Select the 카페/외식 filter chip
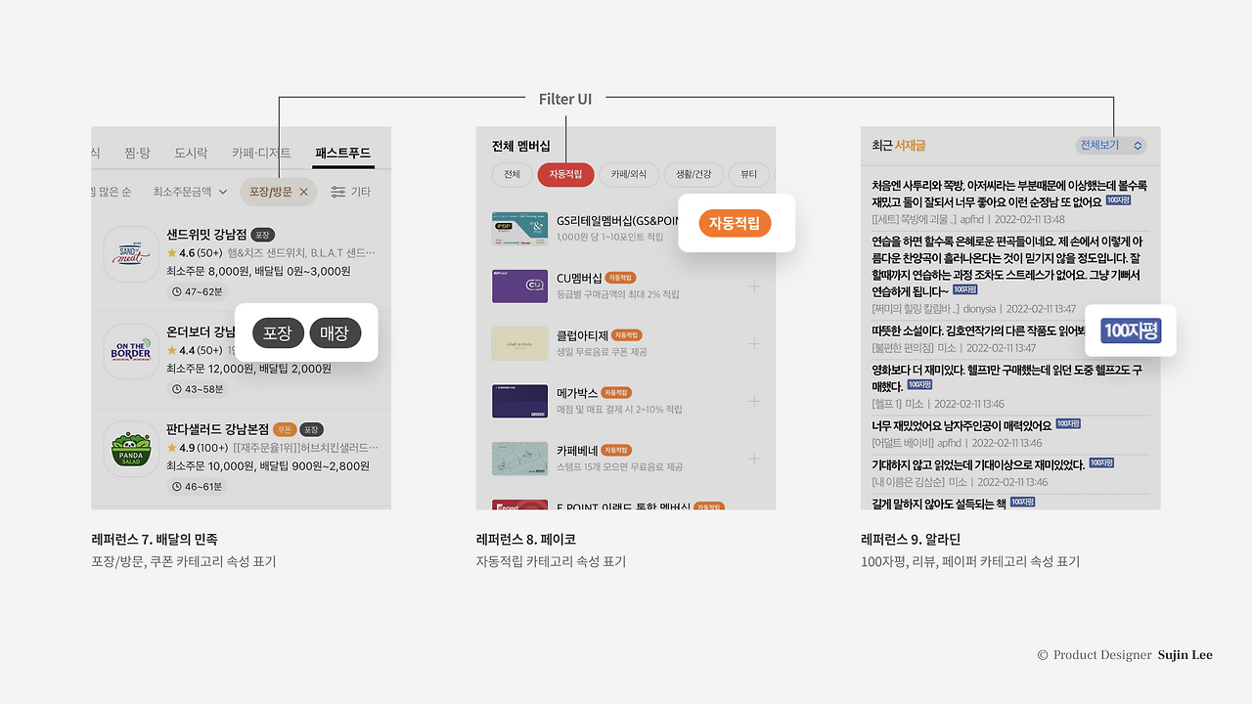 click(629, 175)
